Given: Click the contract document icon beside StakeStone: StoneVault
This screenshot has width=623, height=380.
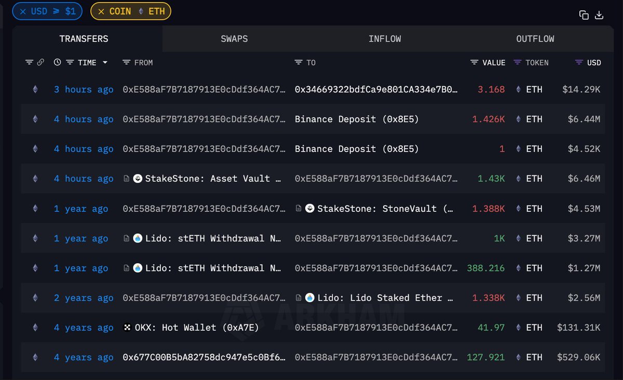Looking at the screenshot, I should [299, 208].
